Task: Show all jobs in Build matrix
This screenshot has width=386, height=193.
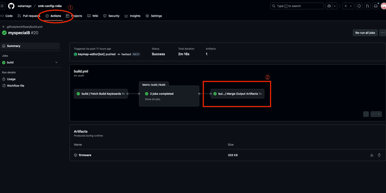Action: tap(152, 99)
